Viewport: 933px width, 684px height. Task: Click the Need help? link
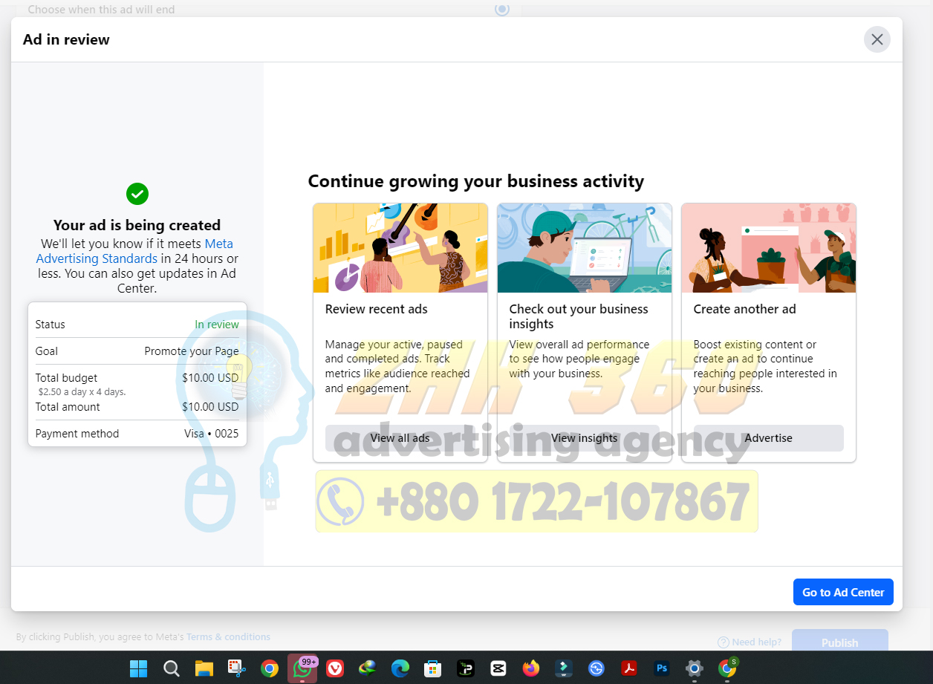(x=750, y=642)
